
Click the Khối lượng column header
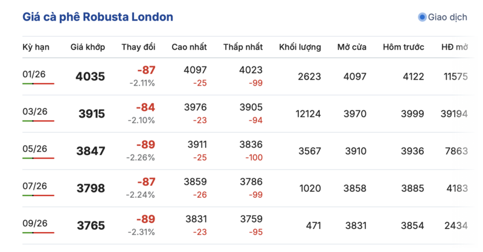coord(299,47)
